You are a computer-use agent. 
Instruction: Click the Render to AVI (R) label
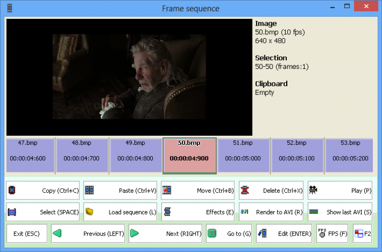[x=279, y=212]
